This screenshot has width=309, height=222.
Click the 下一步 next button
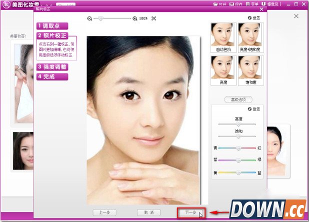[x=191, y=212]
